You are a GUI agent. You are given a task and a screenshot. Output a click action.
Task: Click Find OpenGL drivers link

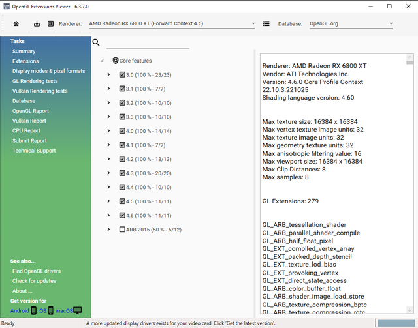(x=37, y=271)
